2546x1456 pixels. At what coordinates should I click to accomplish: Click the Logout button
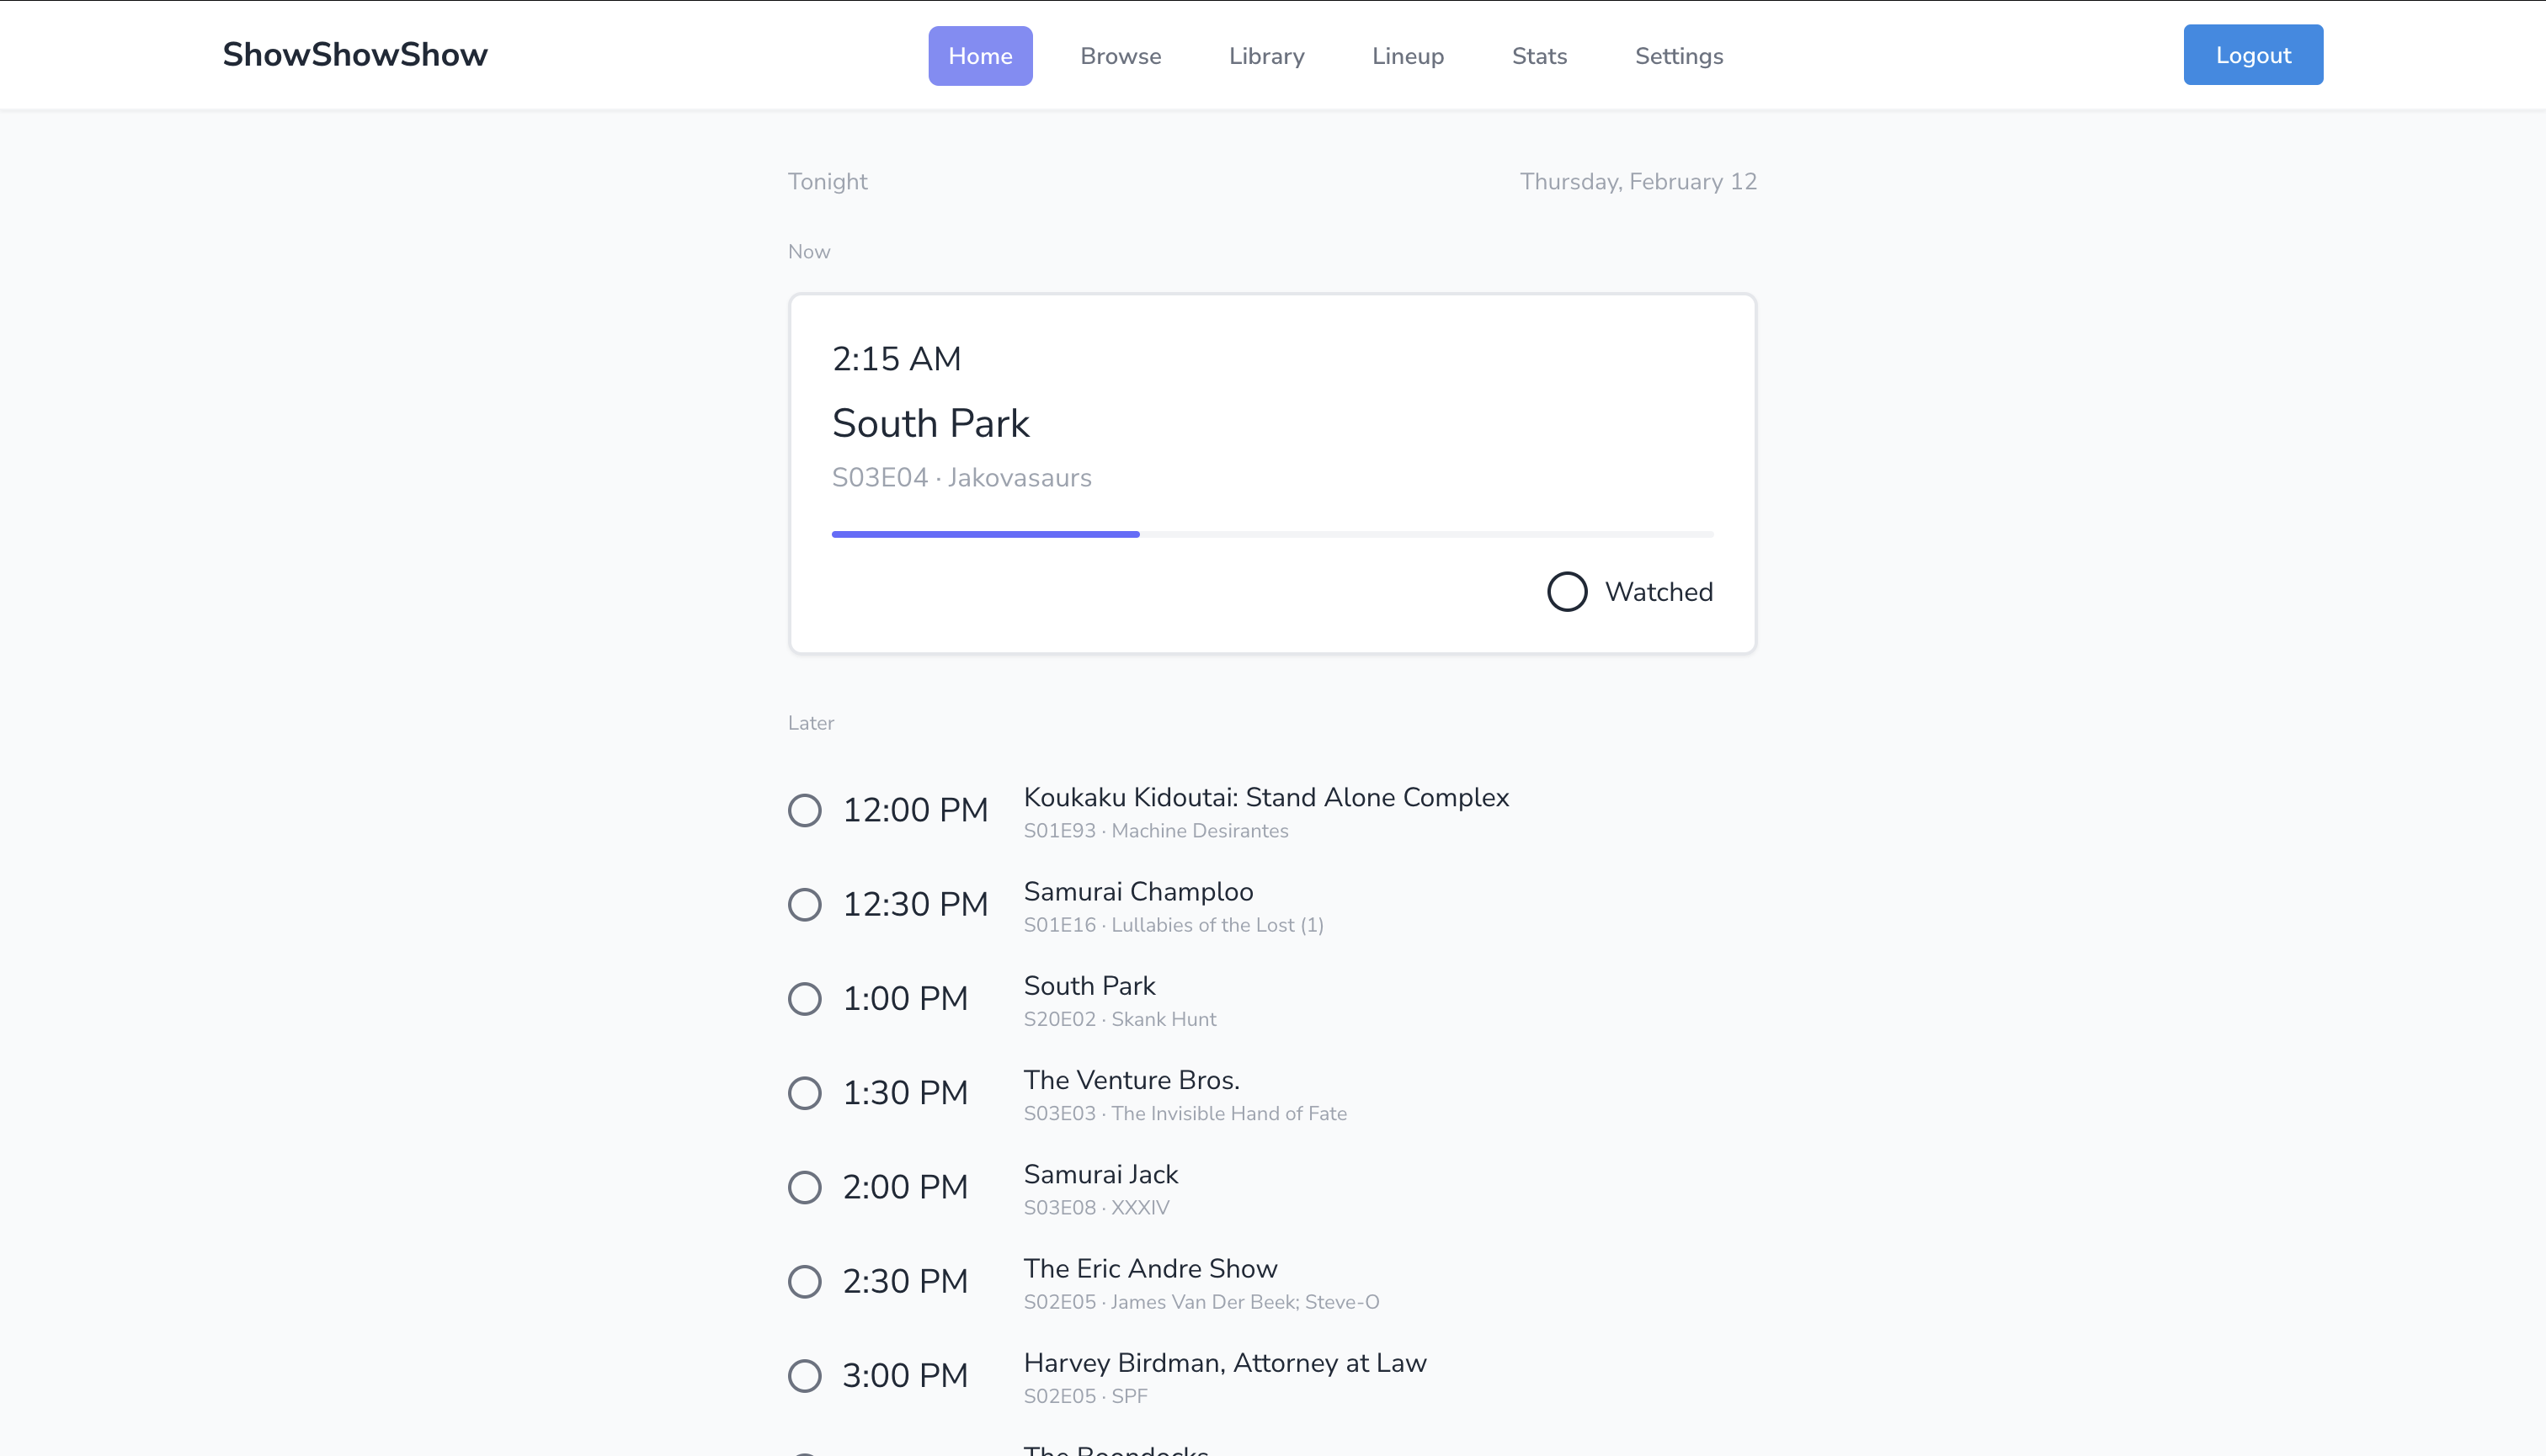point(2252,55)
